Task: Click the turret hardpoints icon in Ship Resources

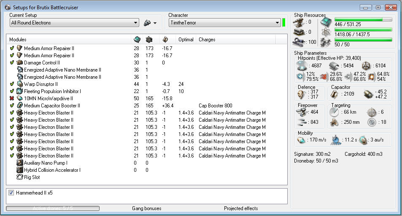Action: [299, 22]
